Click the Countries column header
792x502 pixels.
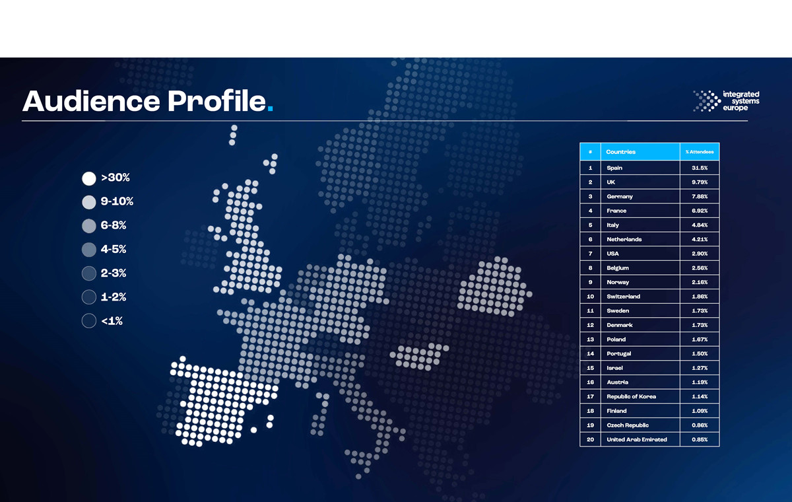click(x=620, y=152)
